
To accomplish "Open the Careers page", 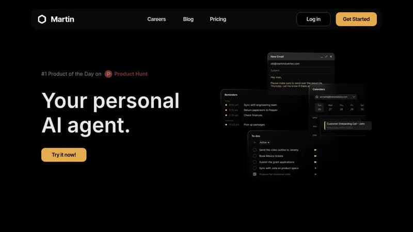I will 156,19.
